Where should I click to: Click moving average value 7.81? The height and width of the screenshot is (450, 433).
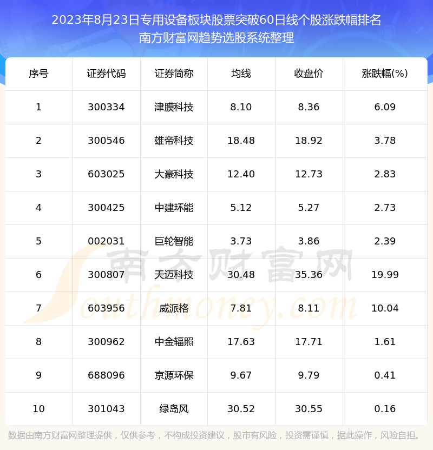tap(241, 308)
